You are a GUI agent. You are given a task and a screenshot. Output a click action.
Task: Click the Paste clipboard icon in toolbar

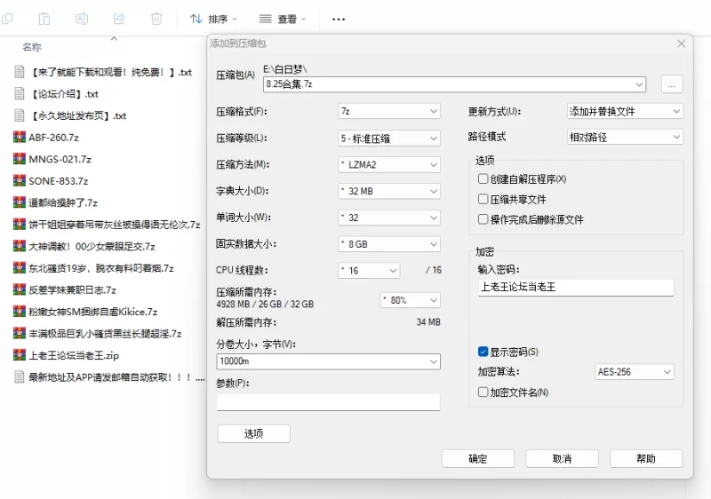pos(44,18)
